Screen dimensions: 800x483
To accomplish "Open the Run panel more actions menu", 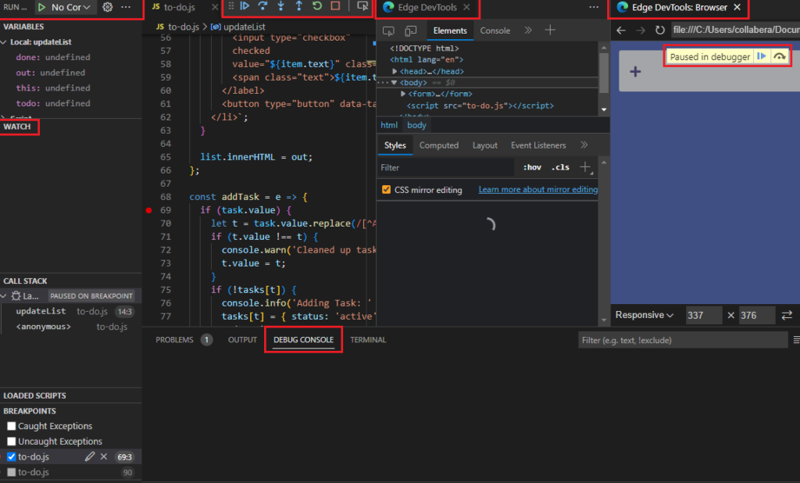I will click(x=126, y=7).
